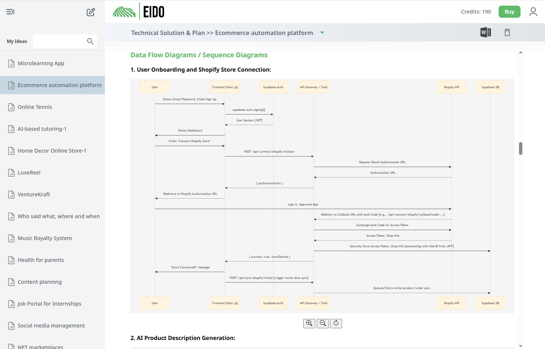Click the Buy credits button
This screenshot has width=545, height=349.
pos(509,12)
